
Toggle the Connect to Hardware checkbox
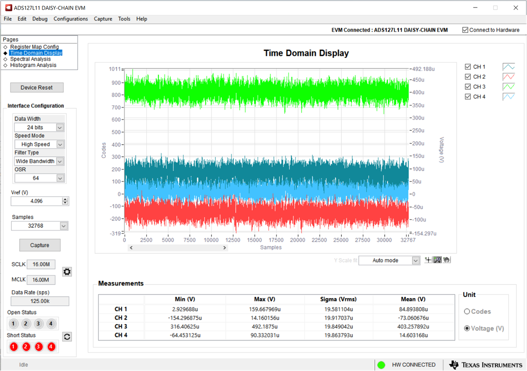tap(465, 30)
